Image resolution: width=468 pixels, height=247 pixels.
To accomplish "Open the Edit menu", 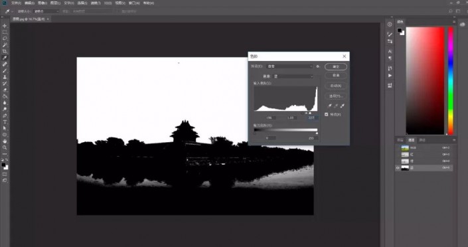I will (29, 3).
